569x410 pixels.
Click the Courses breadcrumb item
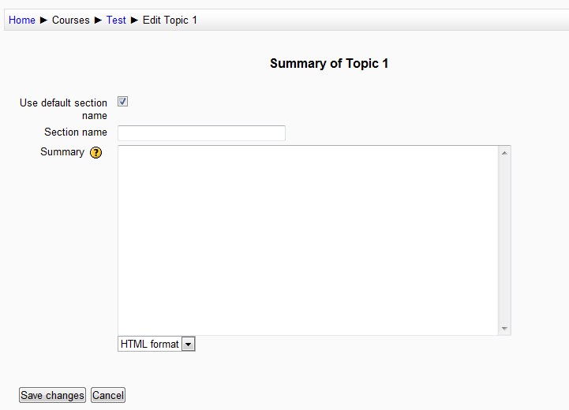[71, 20]
